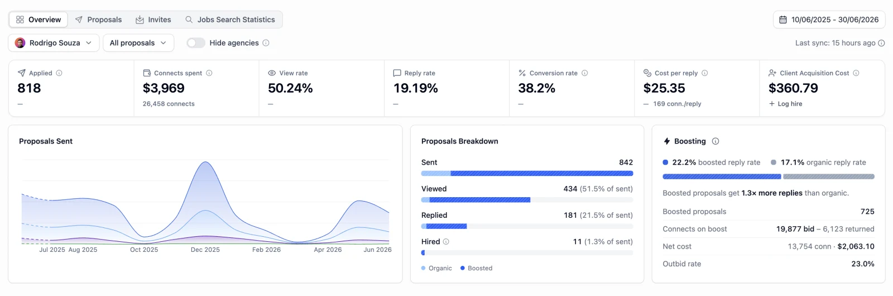Click the gray organic reply rate dot
The image size is (893, 296).
[x=774, y=163]
